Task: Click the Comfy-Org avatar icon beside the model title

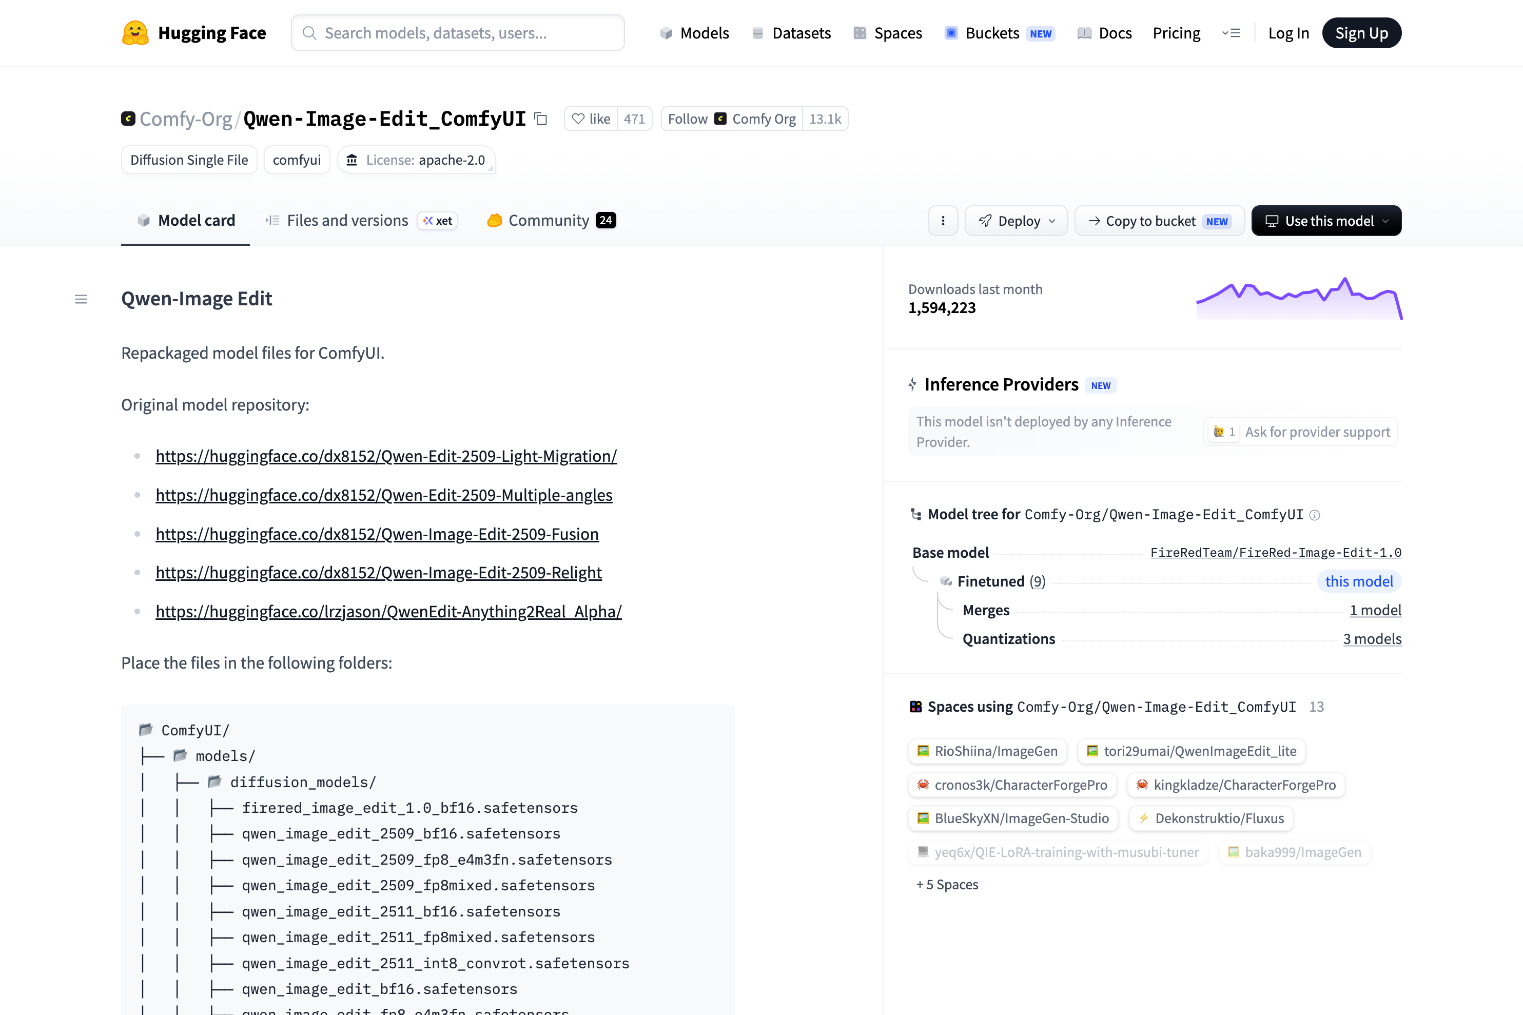Action: [x=128, y=119]
